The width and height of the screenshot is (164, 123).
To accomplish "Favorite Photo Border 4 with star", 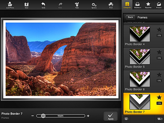I will [159, 30].
